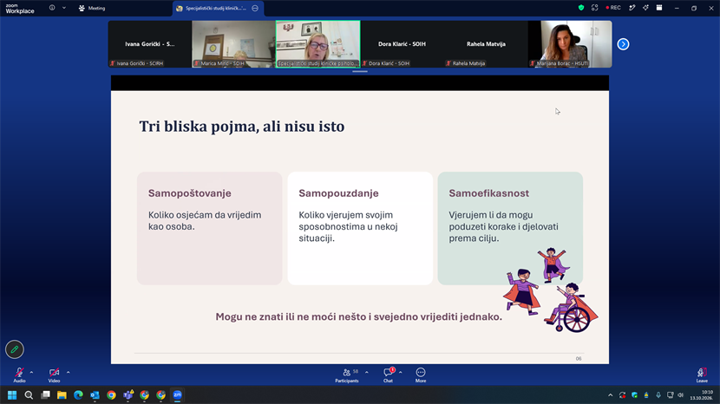Show hidden system tray icons
The image size is (720, 404).
tap(610, 394)
